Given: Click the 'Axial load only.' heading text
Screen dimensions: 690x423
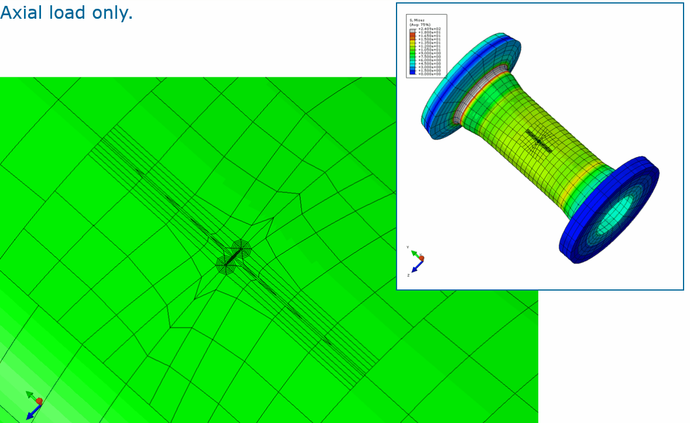Looking at the screenshot, I should coord(66,13).
